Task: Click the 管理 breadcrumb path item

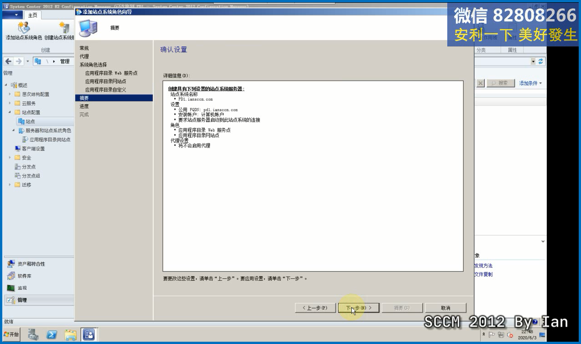Action: (65, 62)
